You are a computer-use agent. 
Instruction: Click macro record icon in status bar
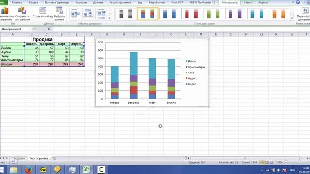coord(13,162)
